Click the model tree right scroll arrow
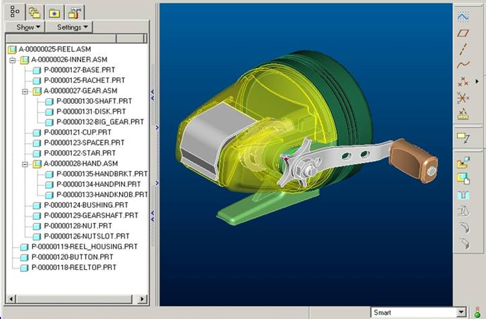Viewport: 486px width, 319px height. (x=142, y=299)
